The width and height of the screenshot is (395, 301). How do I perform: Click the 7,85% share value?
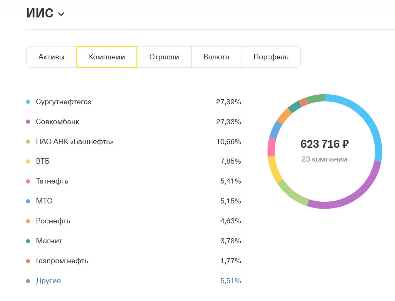coord(231,162)
